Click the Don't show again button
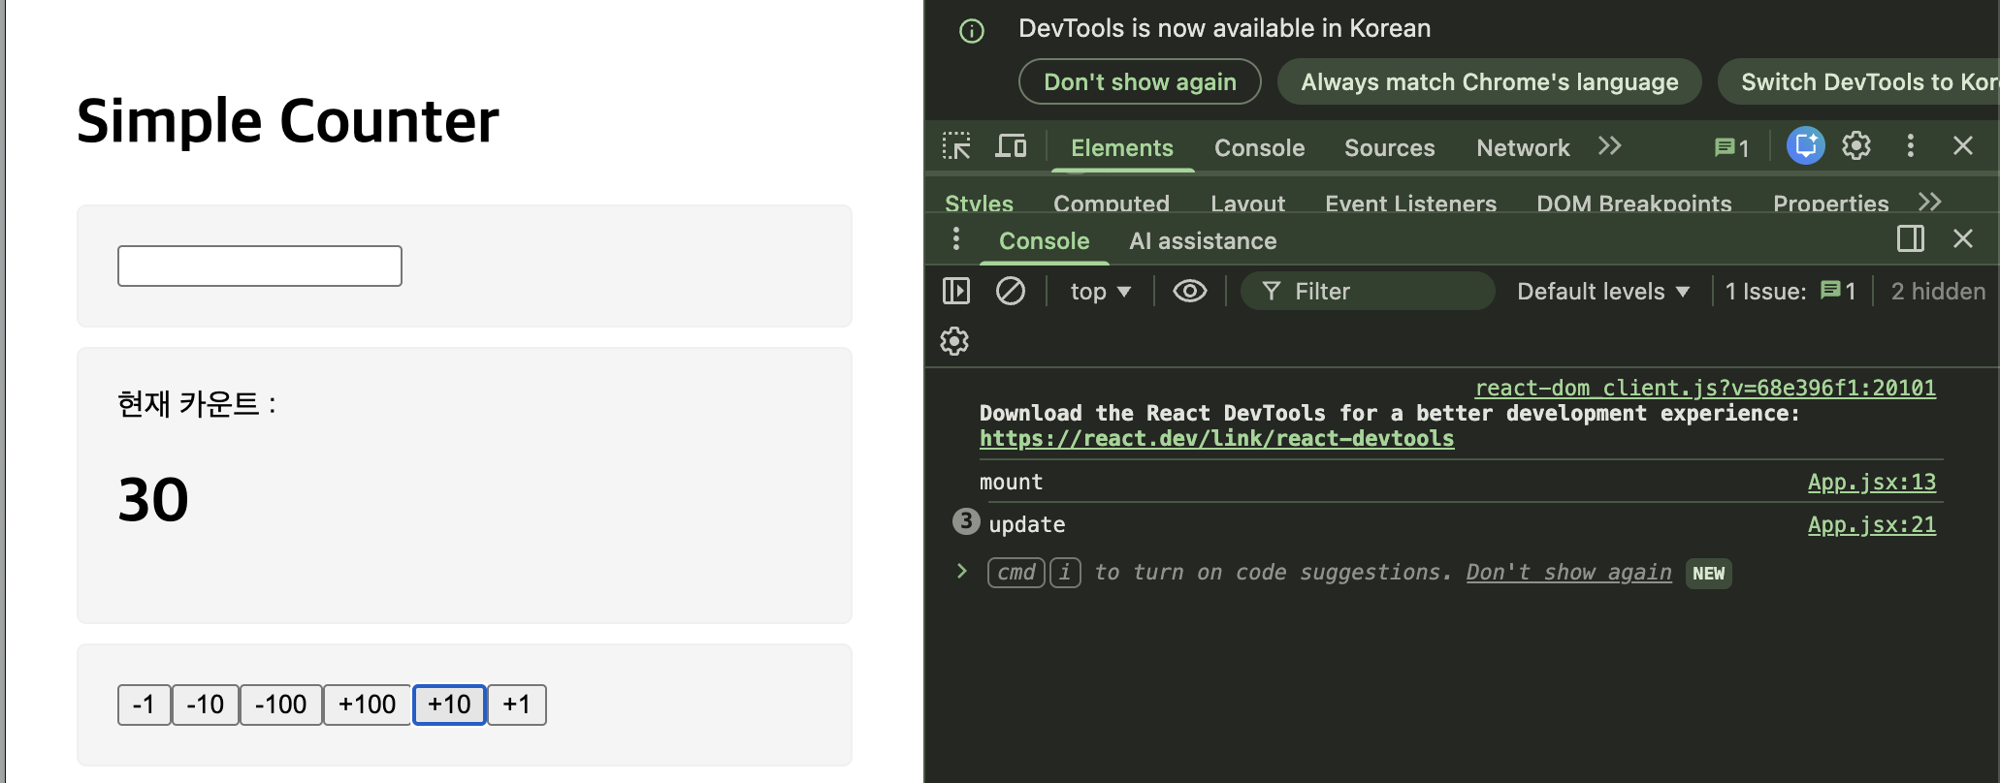 click(x=1140, y=82)
